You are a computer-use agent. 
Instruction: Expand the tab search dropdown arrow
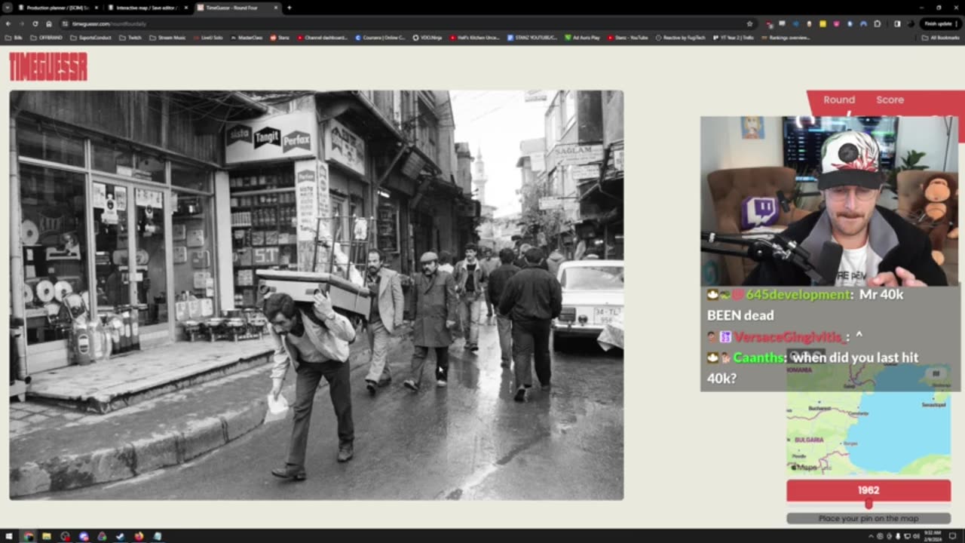[x=8, y=8]
